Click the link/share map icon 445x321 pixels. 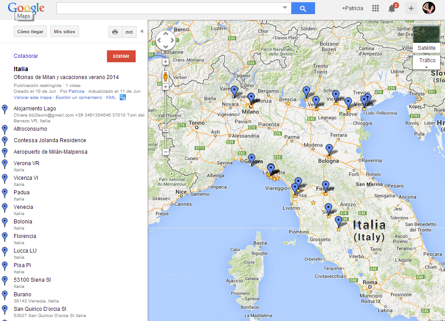coord(129,32)
